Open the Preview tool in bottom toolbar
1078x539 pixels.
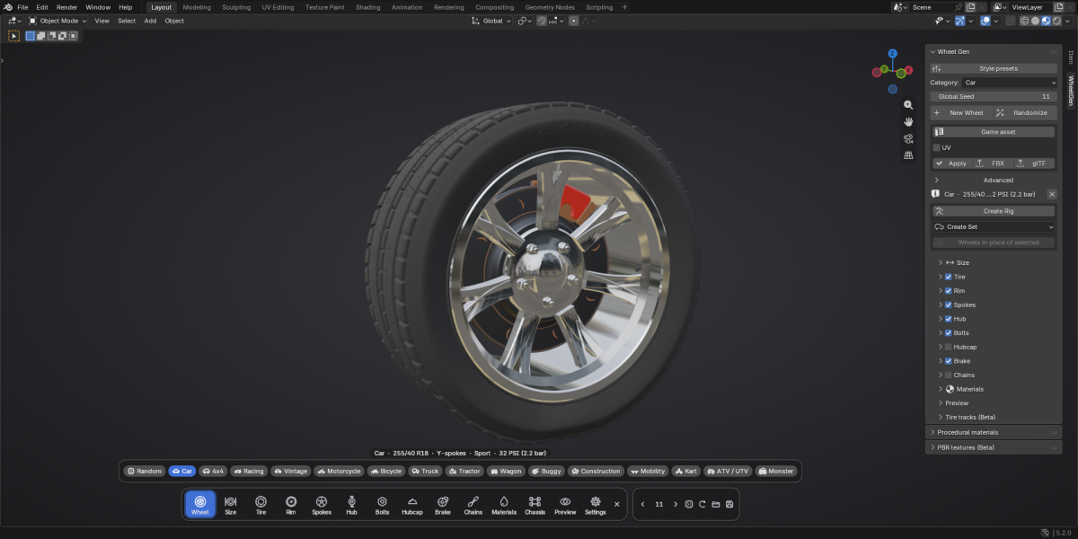coord(565,504)
